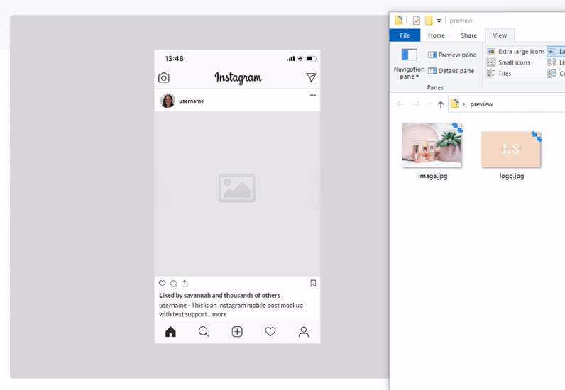Open the recent locations dropdown arrow
Image resolution: width=565 pixels, height=390 pixels.
pos(429,104)
